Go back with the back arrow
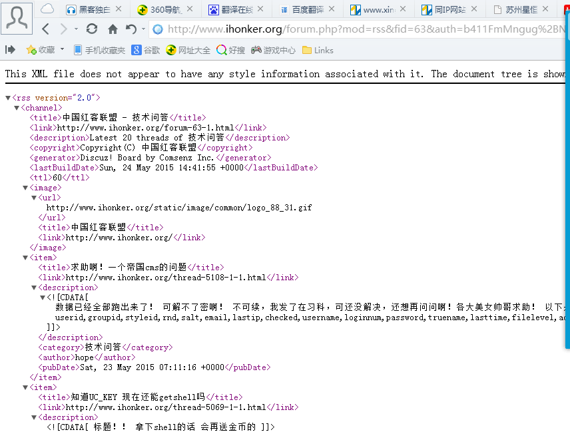Screen dimensions: 570x432 [x=45, y=29]
